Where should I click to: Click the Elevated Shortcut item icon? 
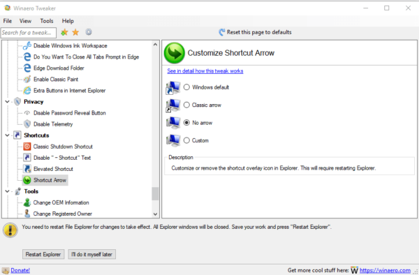[x=27, y=169]
